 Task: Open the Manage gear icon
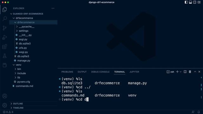tap(4, 105)
